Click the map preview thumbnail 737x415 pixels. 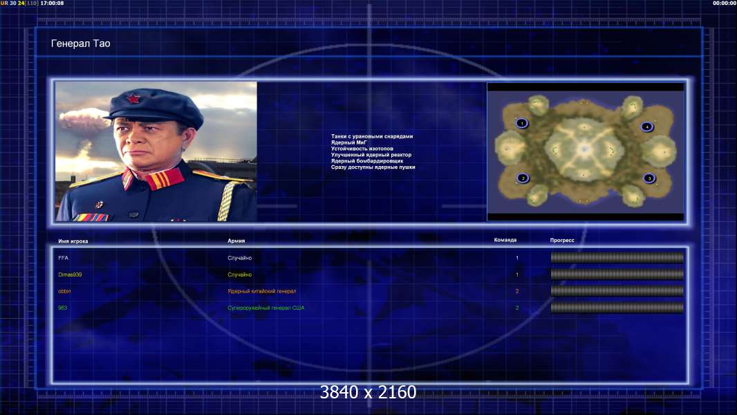(586, 151)
